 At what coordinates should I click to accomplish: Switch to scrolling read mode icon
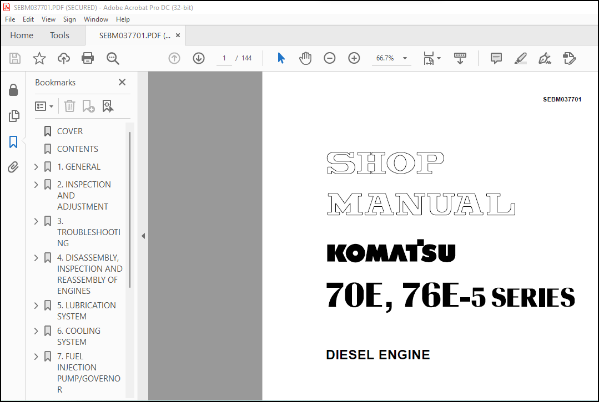point(460,58)
